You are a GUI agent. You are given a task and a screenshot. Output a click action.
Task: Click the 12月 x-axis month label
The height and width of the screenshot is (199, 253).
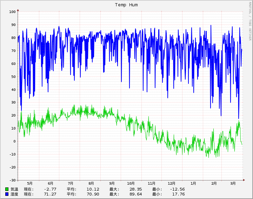point(171,183)
